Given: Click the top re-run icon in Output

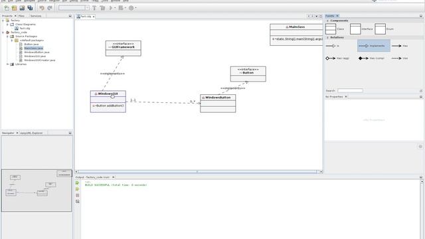Looking at the screenshot, I should click(x=78, y=183).
